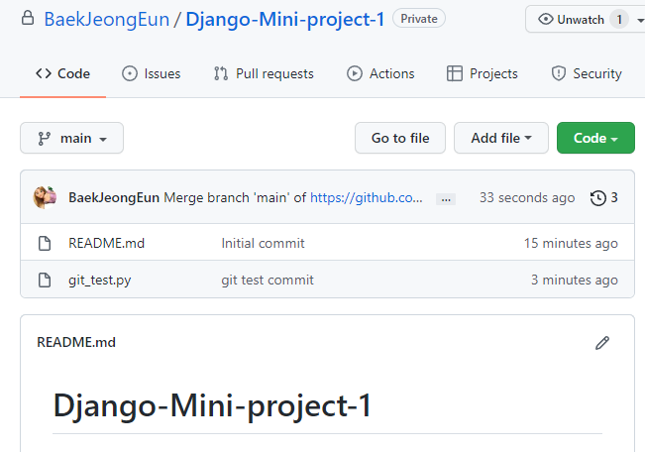Open the github.co... link in commit message

[367, 197]
